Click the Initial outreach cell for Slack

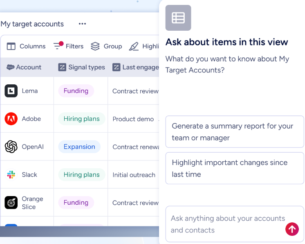coord(134,175)
